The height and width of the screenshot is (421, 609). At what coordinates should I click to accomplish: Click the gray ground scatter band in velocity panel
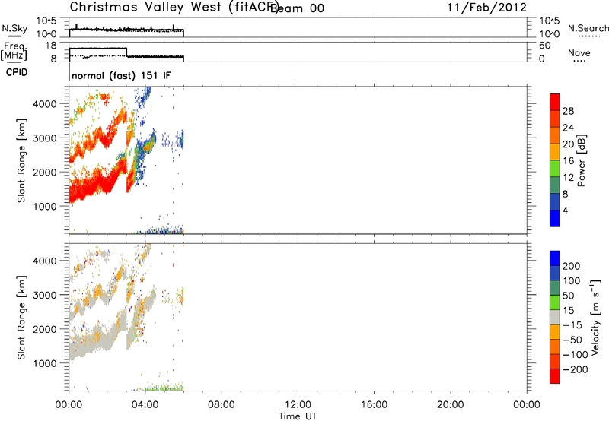pos(93,343)
